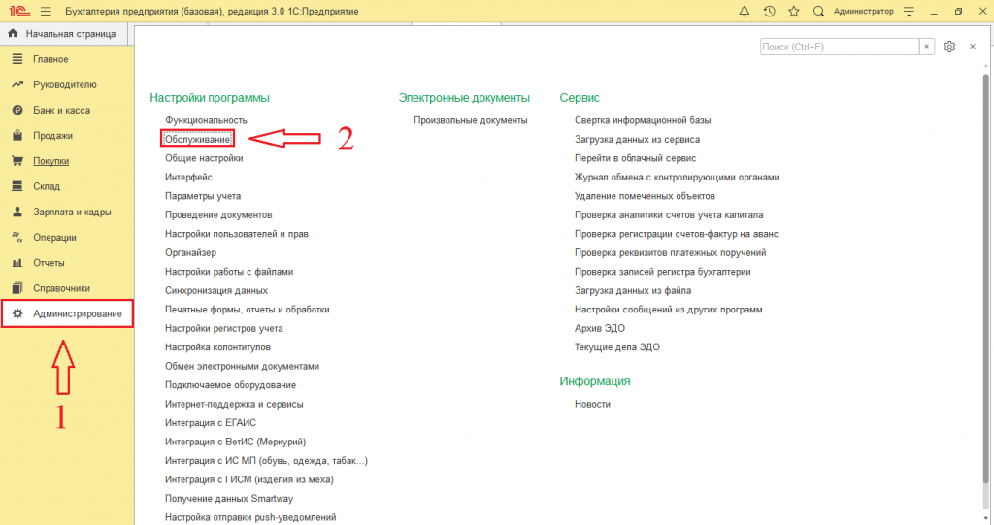Open Настройки пользователей и прав
Screen dimensions: 994x525
pos(237,233)
